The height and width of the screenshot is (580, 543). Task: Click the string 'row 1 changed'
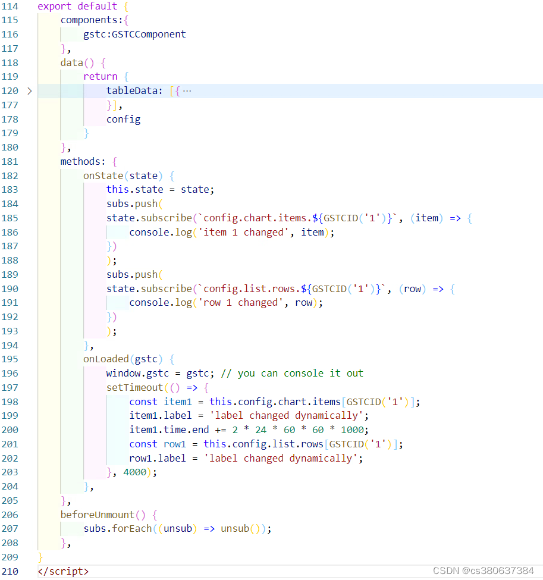click(240, 303)
